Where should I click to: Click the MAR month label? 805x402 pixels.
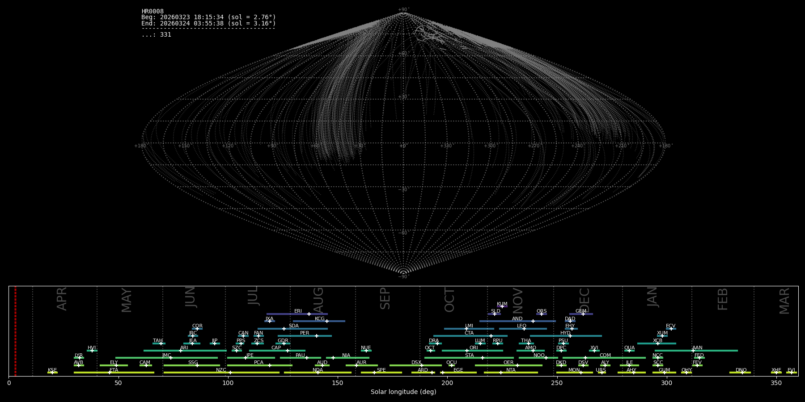[784, 301]
